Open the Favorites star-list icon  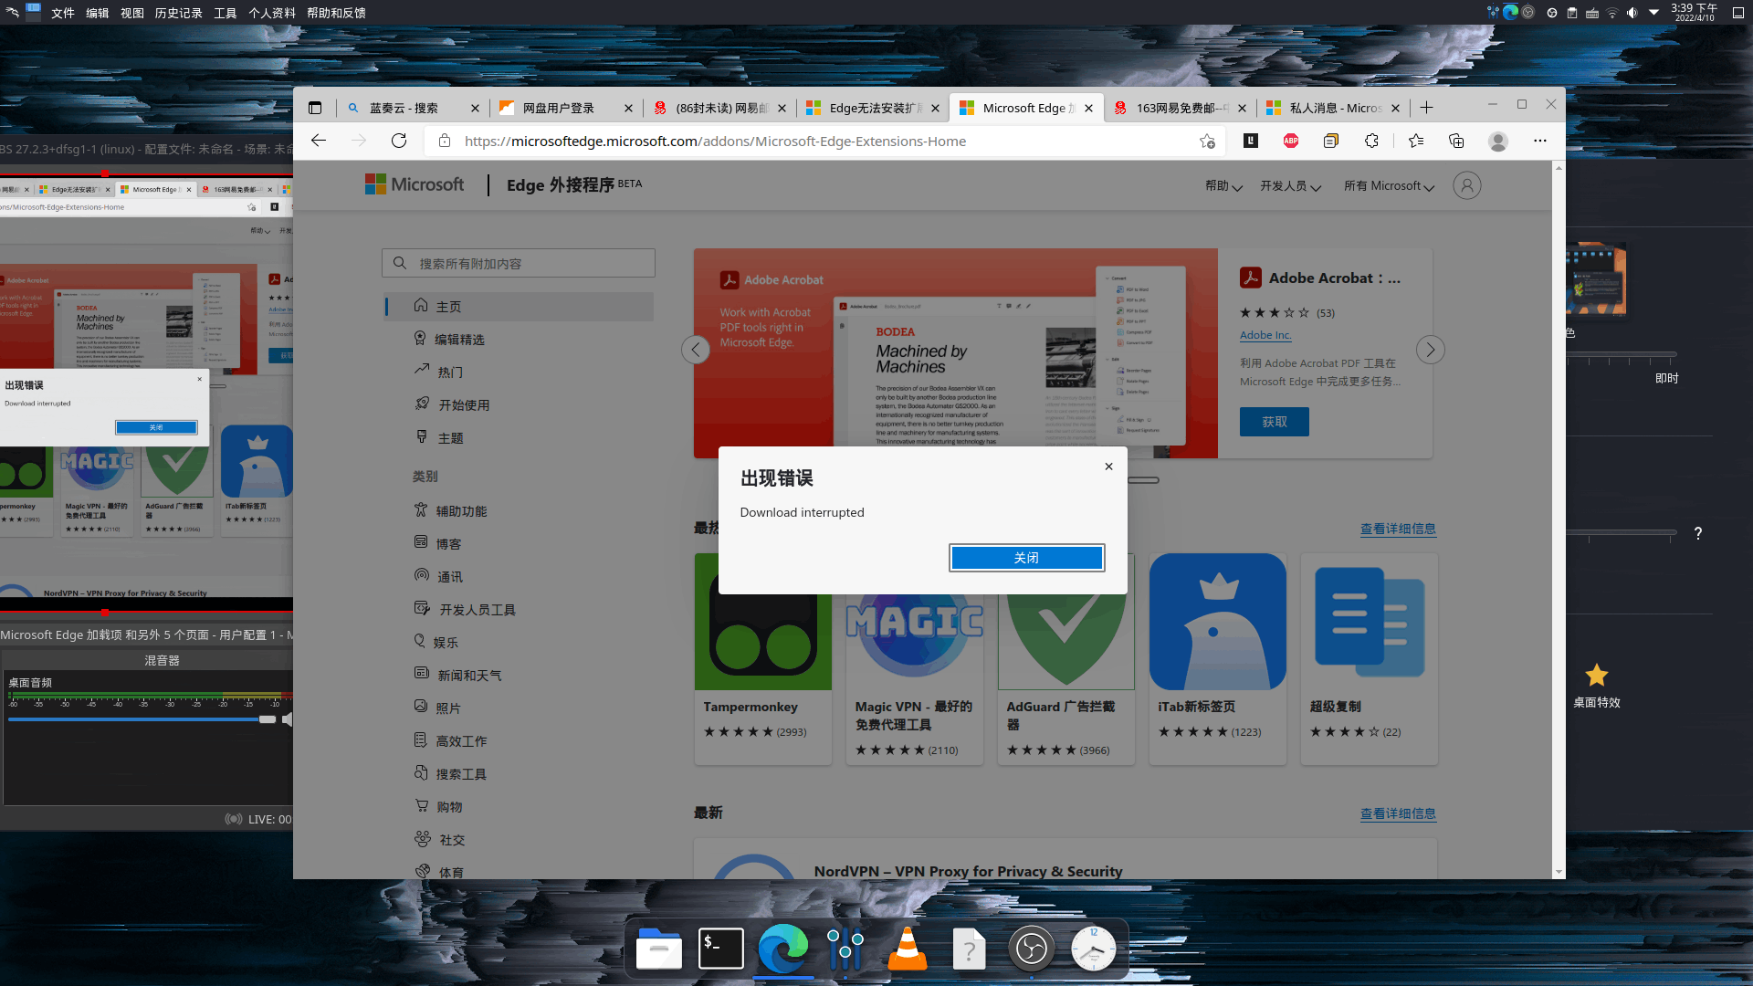tap(1416, 141)
